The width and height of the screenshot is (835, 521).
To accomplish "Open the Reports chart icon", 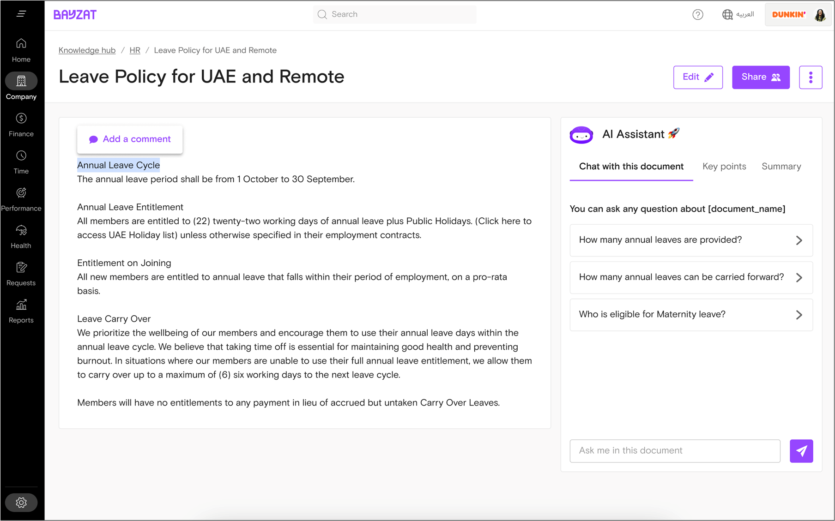I will coord(21,305).
